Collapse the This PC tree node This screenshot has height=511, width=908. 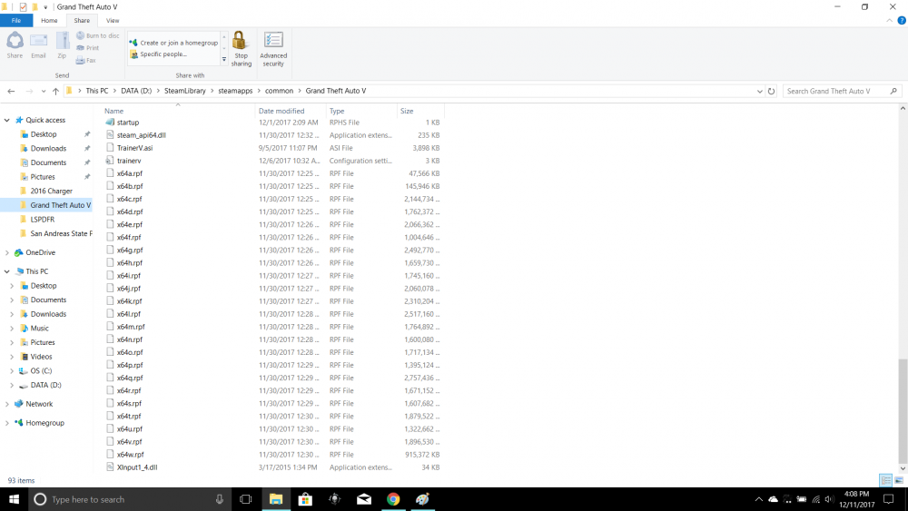pos(7,271)
